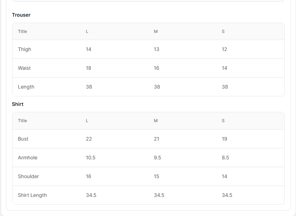Click the Length row label in Trouser table
296x216 pixels.
[26, 87]
